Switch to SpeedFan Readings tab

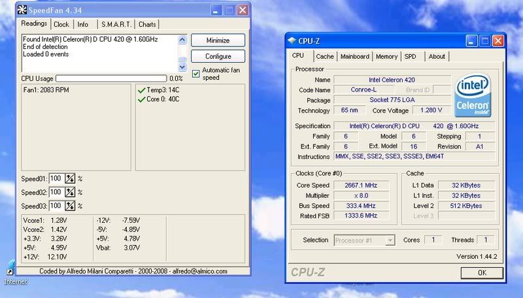(x=34, y=24)
